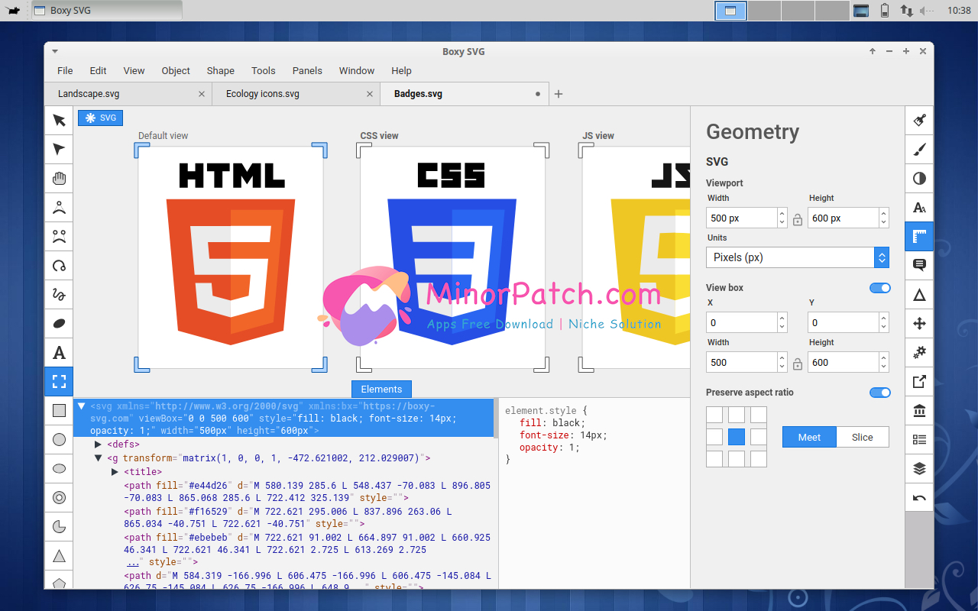Choose the Ring shape tool
This screenshot has height=611, width=978.
(59, 497)
